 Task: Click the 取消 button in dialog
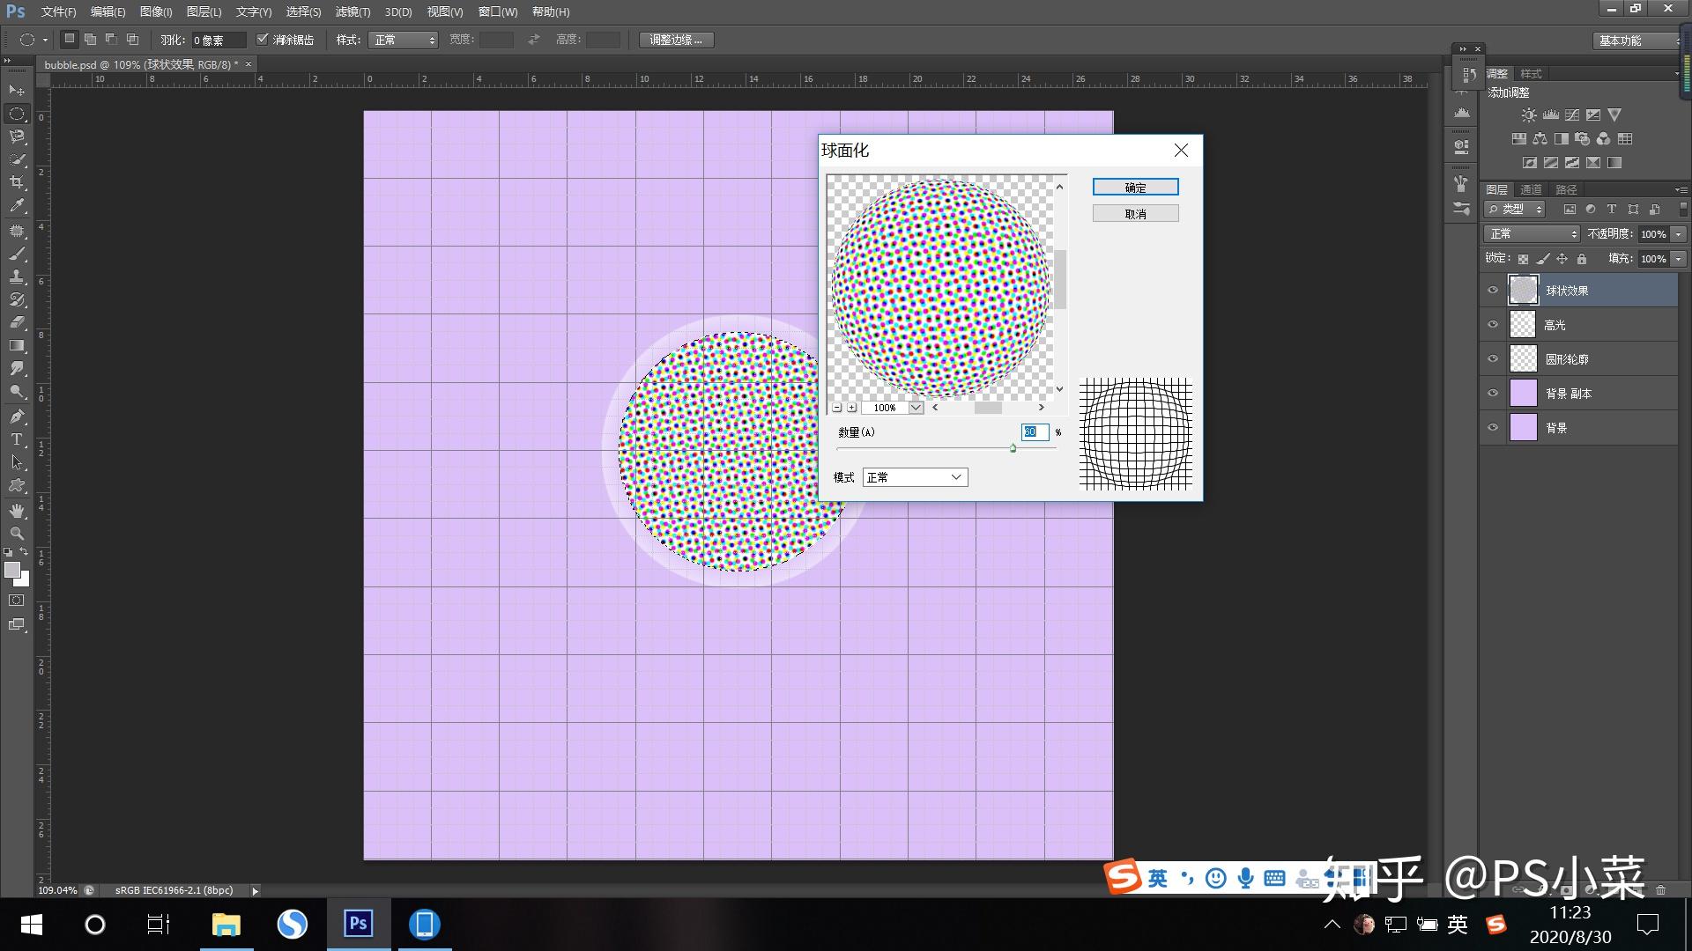(x=1135, y=214)
